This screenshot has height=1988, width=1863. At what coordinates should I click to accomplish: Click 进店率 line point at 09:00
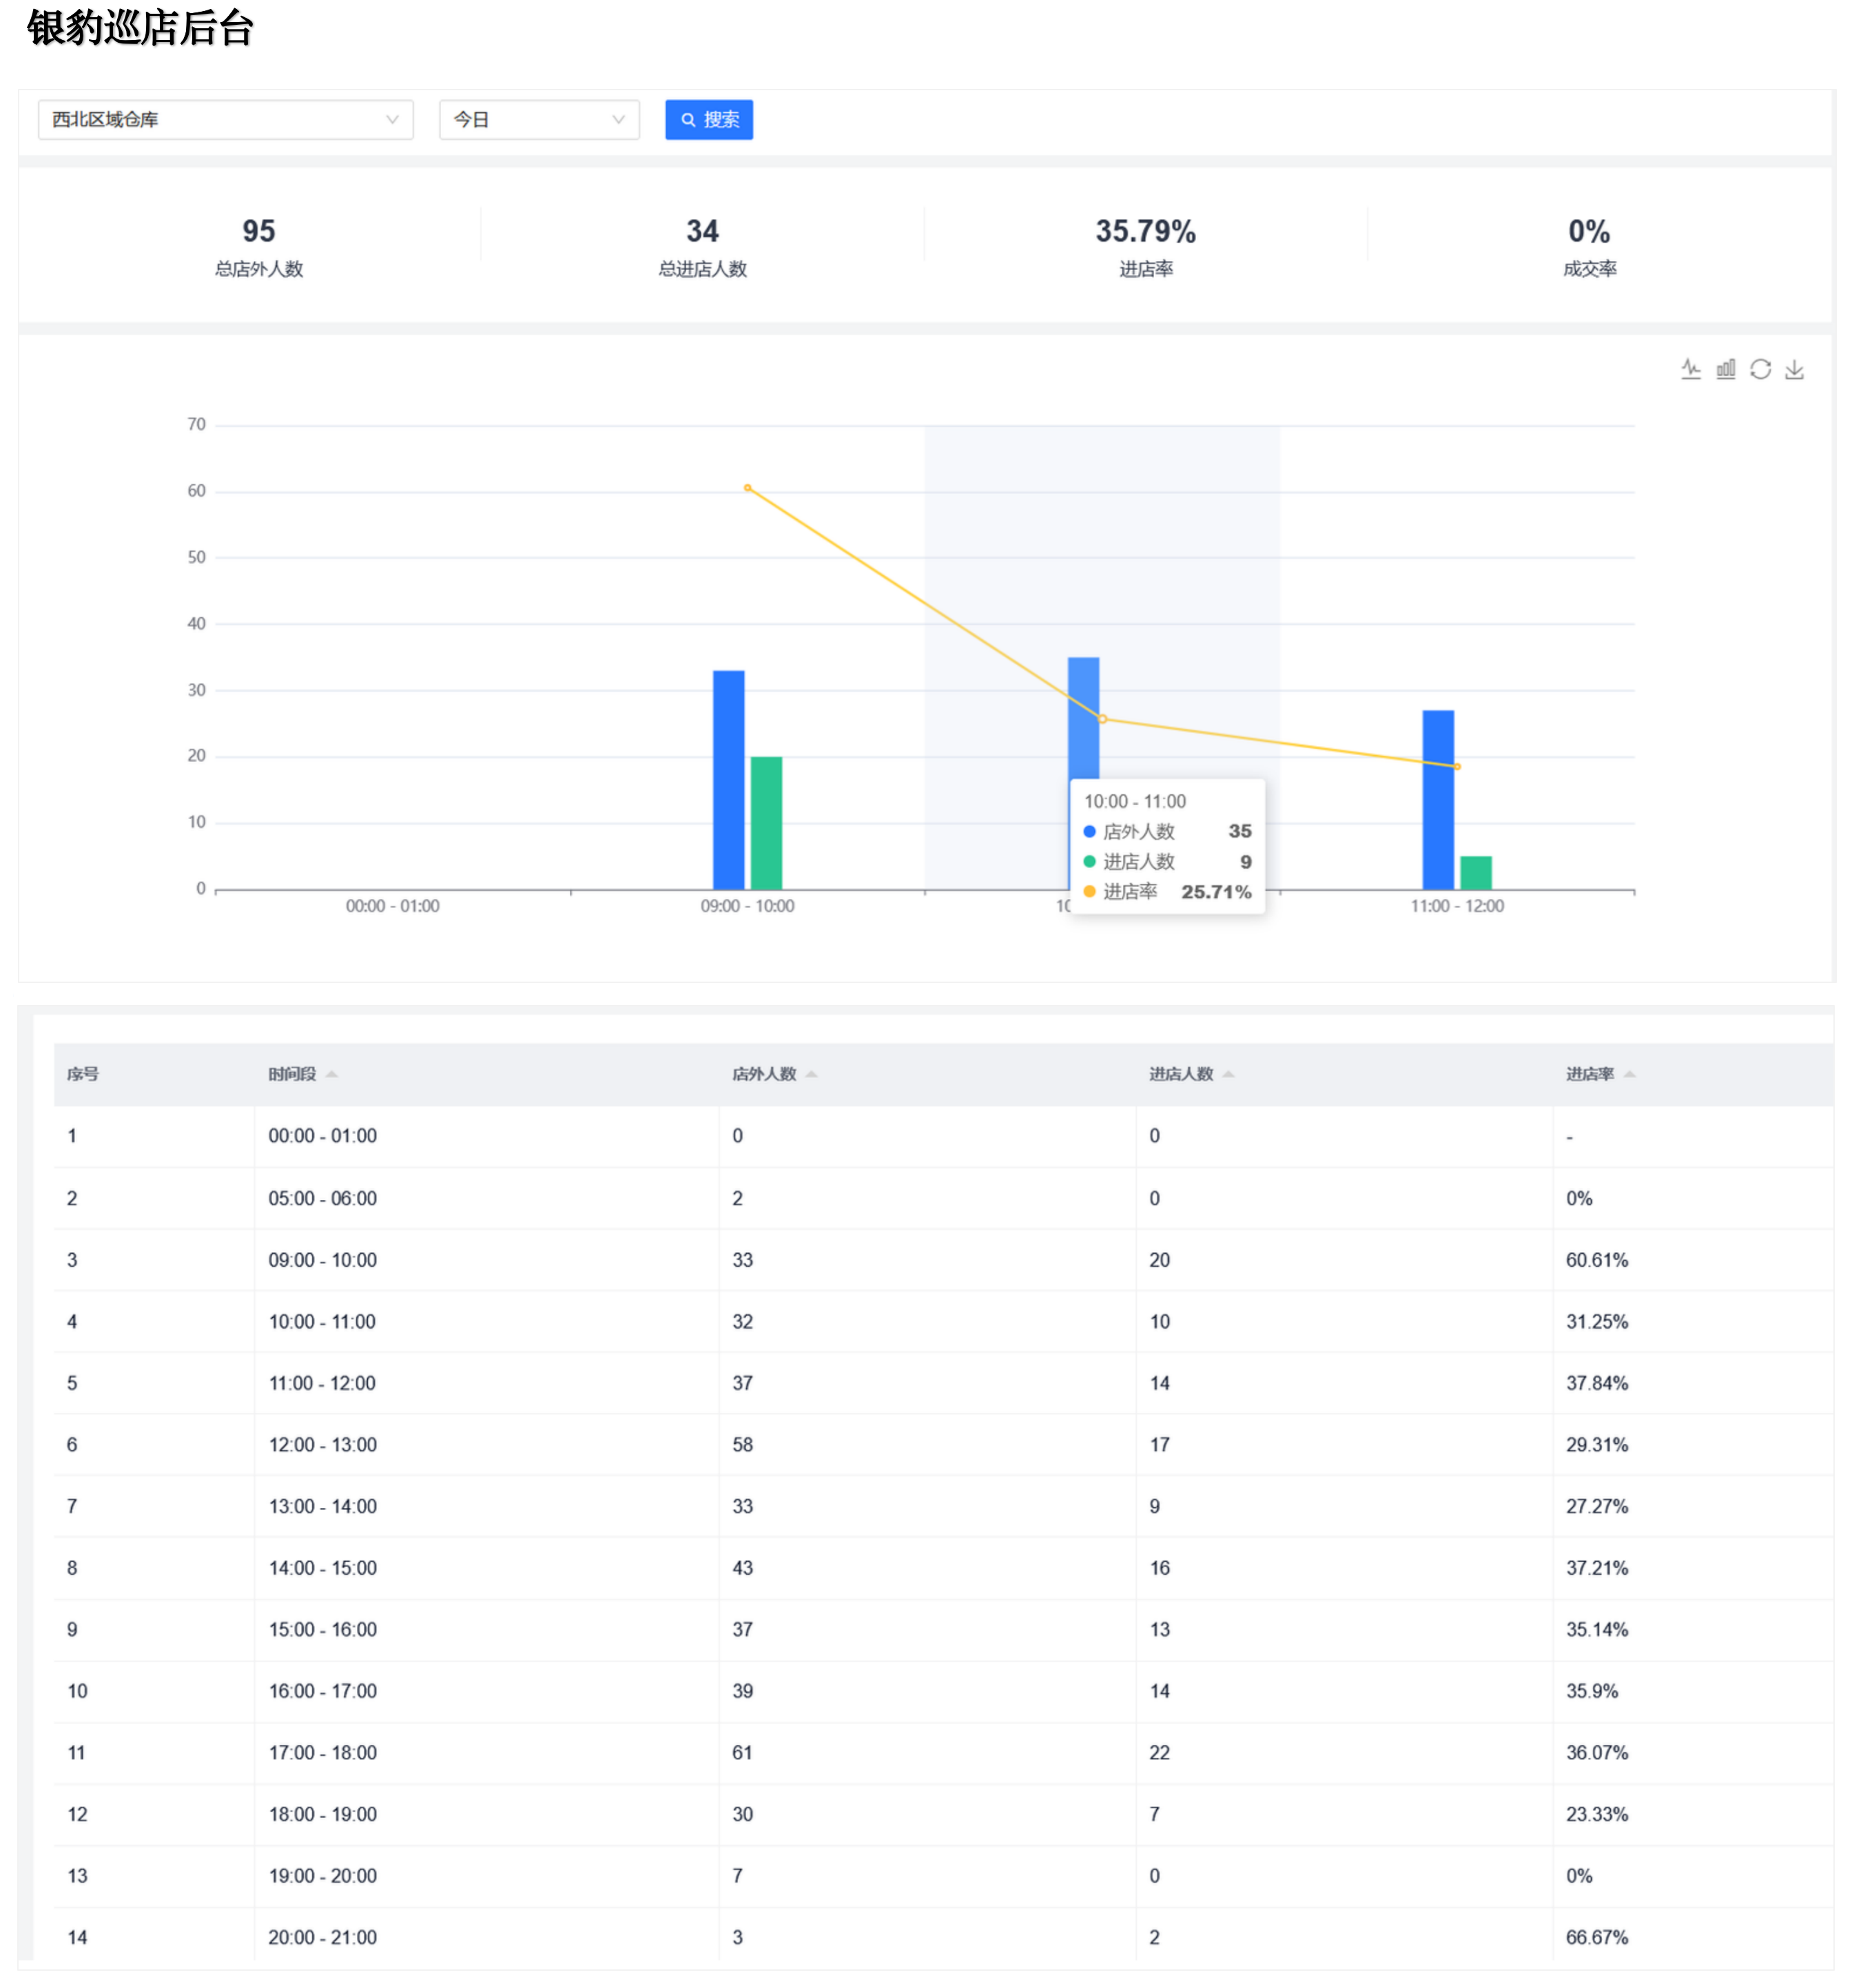(x=748, y=488)
